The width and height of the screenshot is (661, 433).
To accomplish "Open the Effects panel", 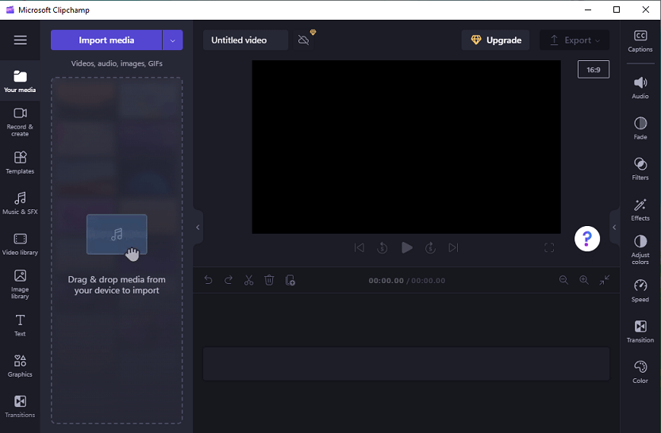I will click(640, 209).
